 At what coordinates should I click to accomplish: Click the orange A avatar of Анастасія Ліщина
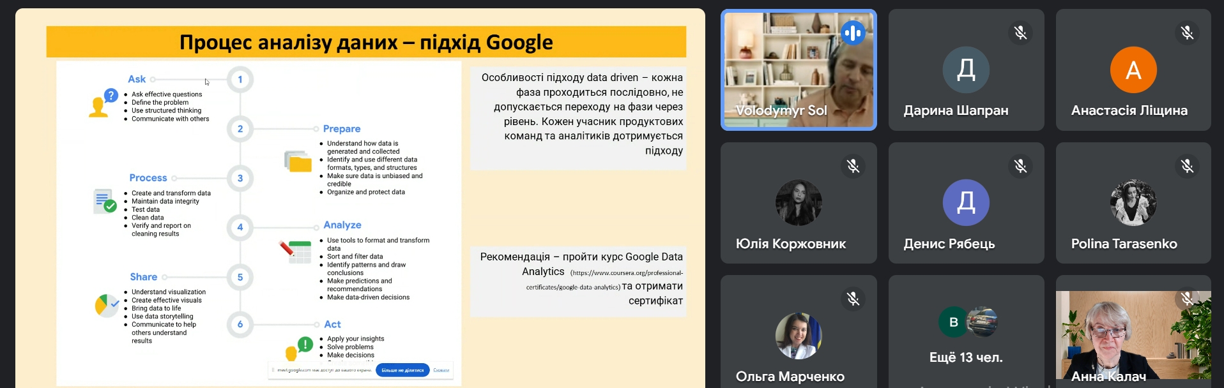(1133, 70)
